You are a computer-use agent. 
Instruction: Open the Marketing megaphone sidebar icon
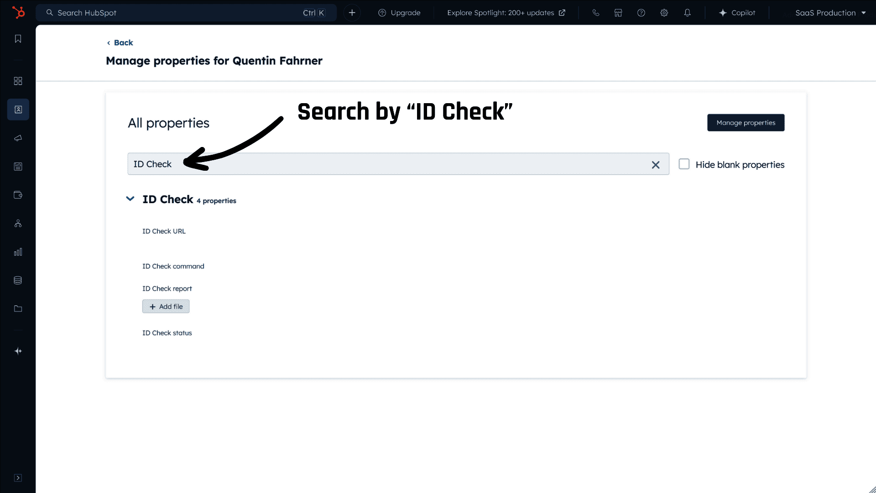pyautogui.click(x=18, y=138)
